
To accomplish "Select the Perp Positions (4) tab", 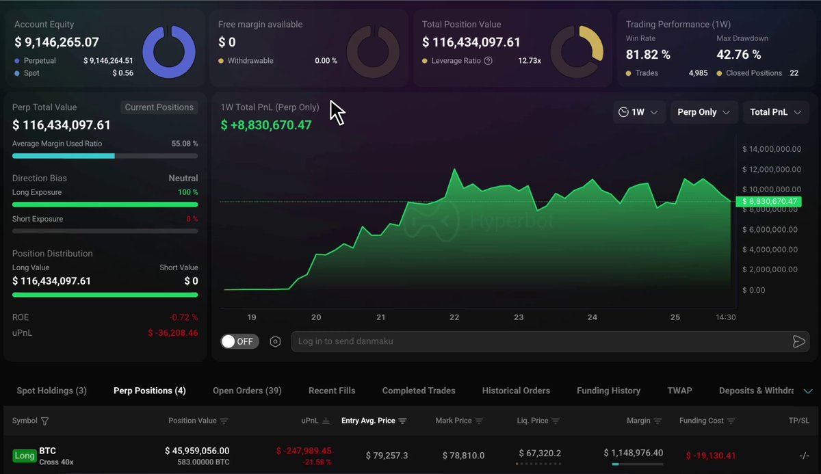I will 150,391.
